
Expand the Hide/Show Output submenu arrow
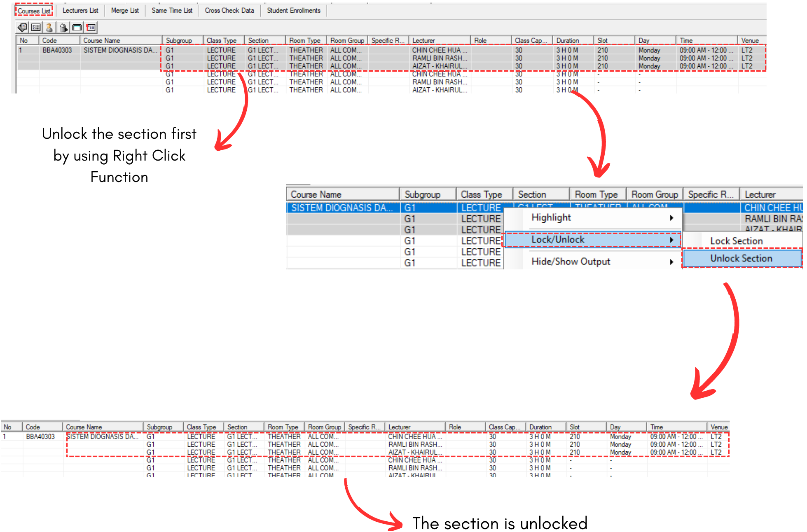click(x=671, y=262)
